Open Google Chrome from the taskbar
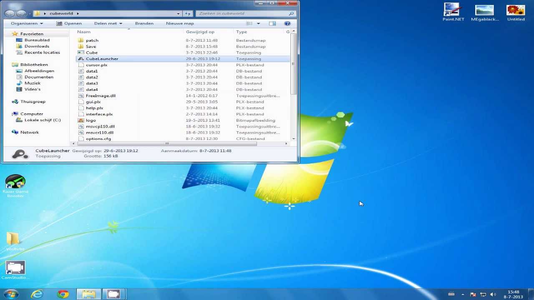The width and height of the screenshot is (534, 300). (63, 294)
